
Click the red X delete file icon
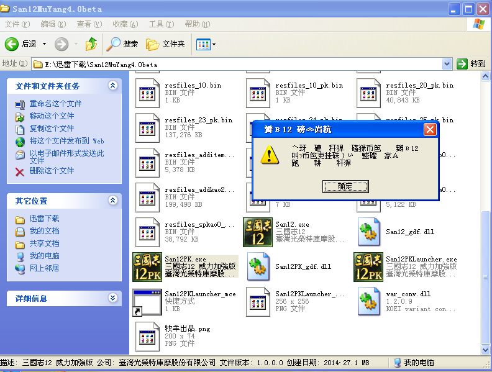tap(19, 171)
